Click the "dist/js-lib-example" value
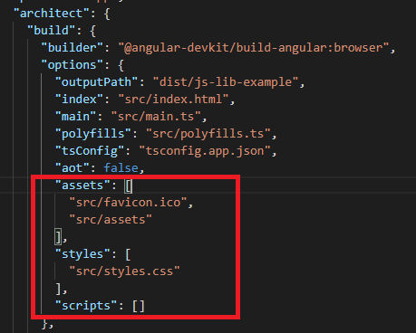Screen dimensions: 416x333 [226, 82]
